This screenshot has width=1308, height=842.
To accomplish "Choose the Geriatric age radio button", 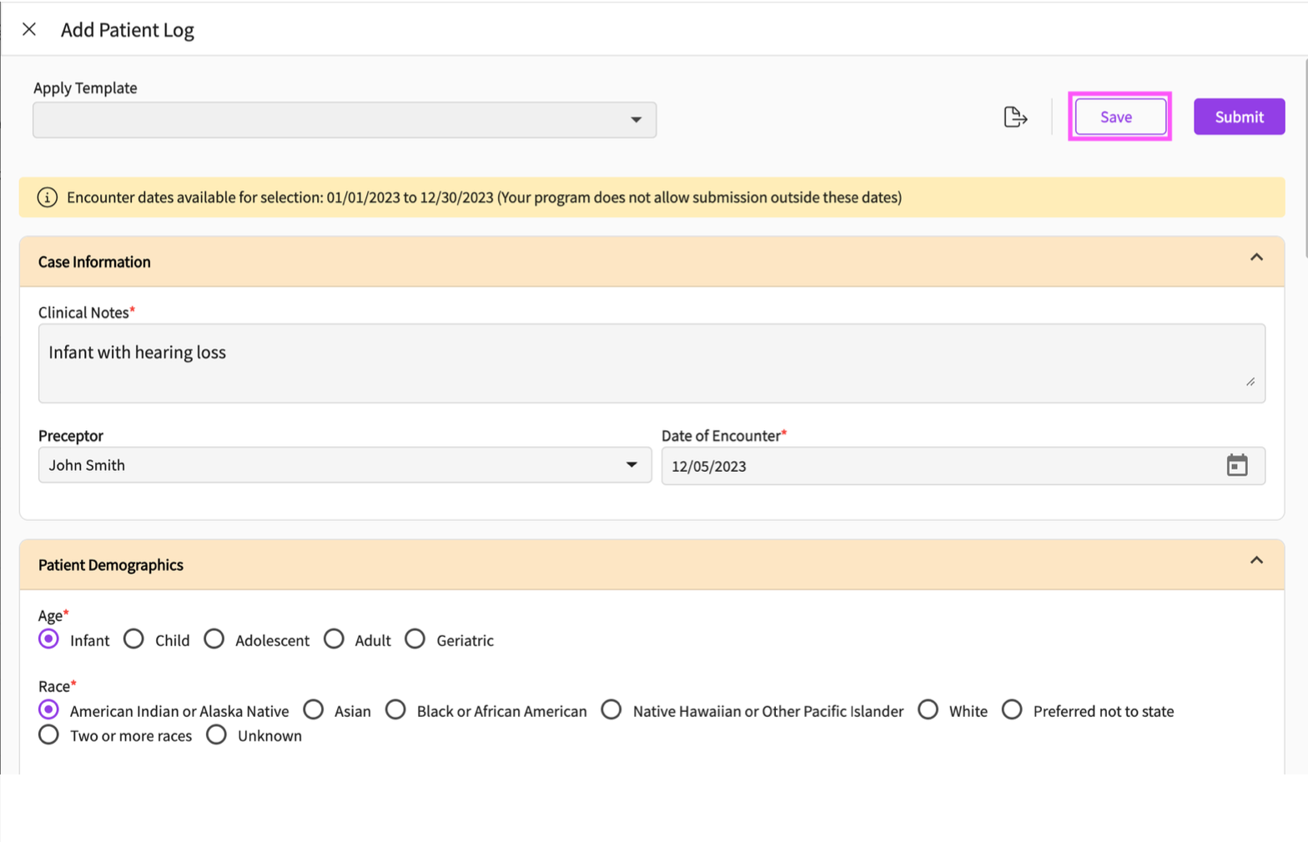I will pos(415,639).
